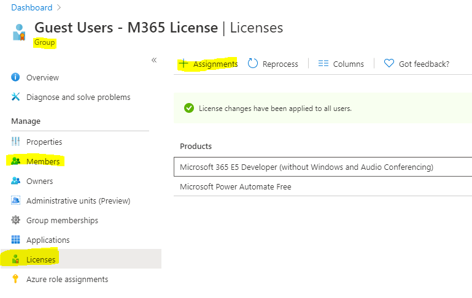472x298 pixels.
Task: Click Got feedback? heart button
Action: tap(416, 64)
